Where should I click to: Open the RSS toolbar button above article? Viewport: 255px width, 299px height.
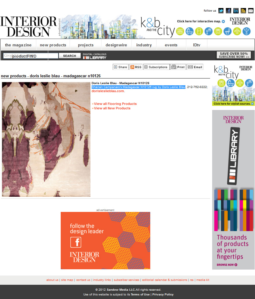pyautogui.click(x=136, y=67)
